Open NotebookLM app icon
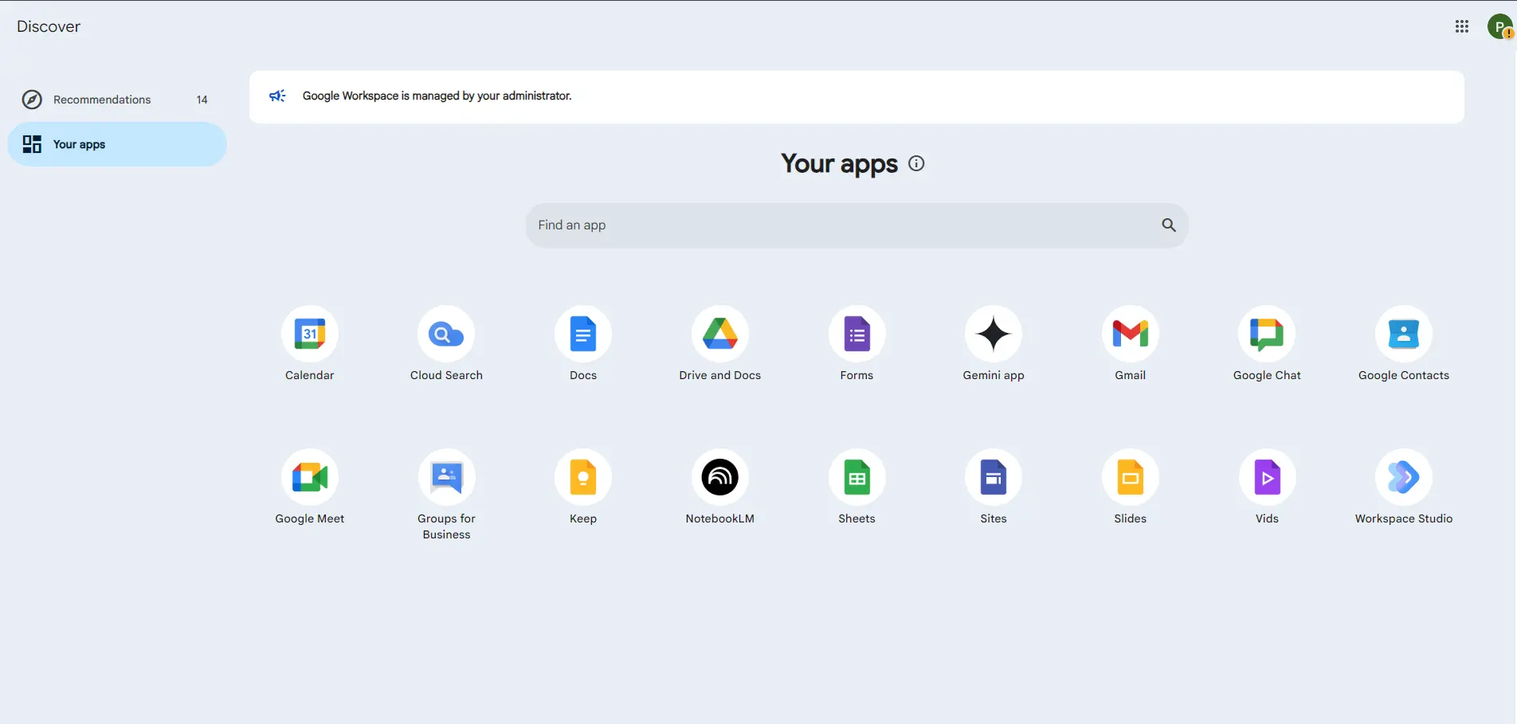 coord(720,477)
